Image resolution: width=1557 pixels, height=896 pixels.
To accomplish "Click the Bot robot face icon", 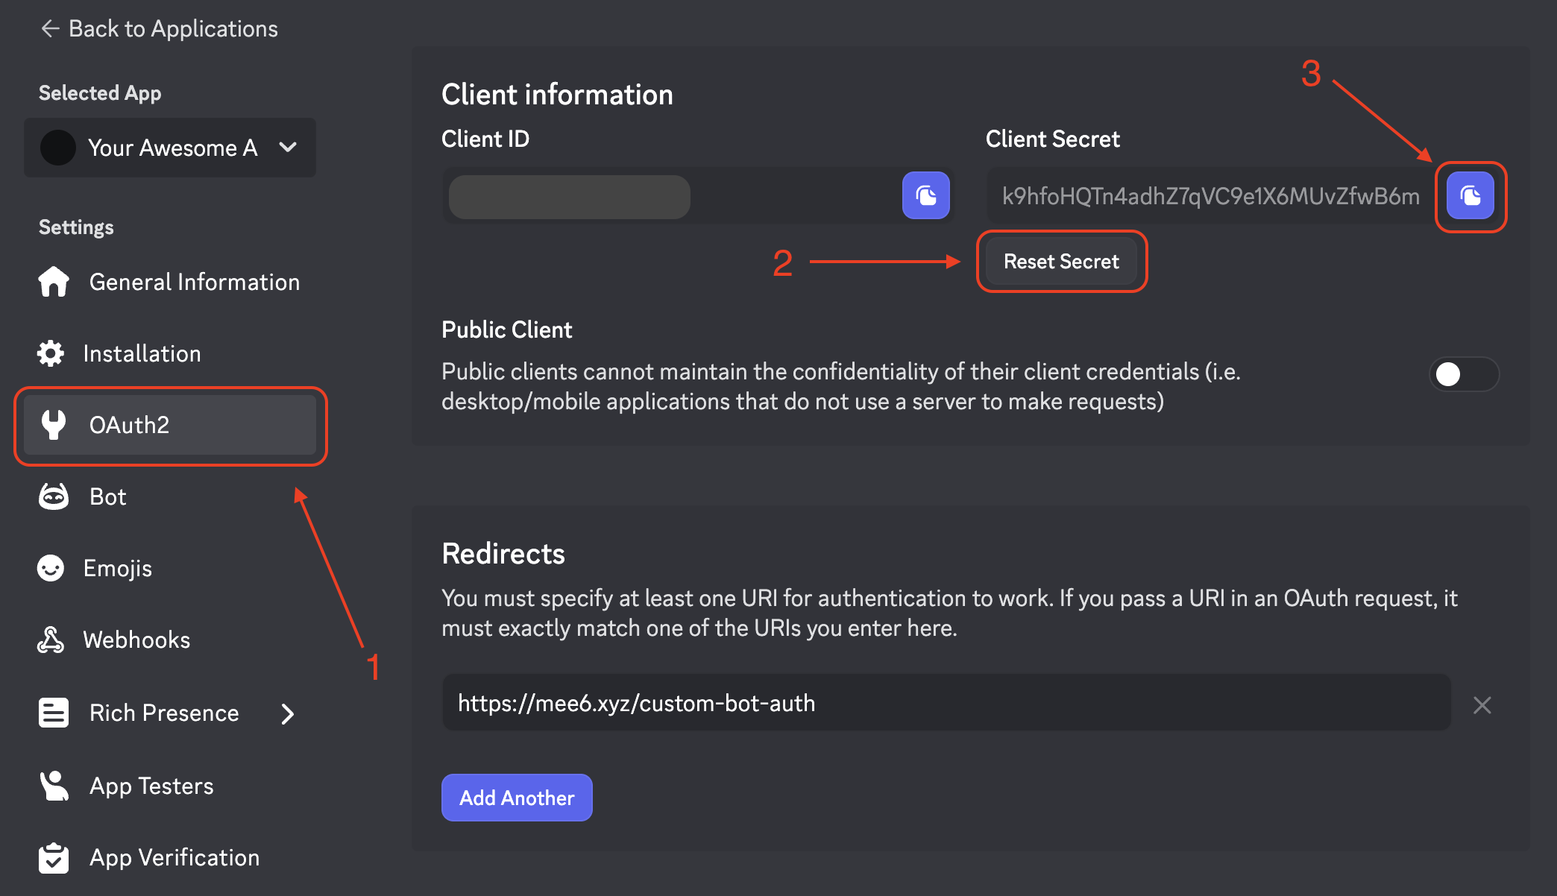I will click(54, 496).
